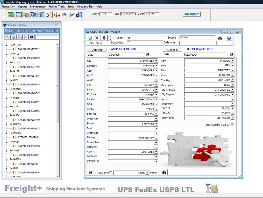Click the documents and papers toolbar icon
The height and width of the screenshot is (198, 263).
[x=41, y=15]
